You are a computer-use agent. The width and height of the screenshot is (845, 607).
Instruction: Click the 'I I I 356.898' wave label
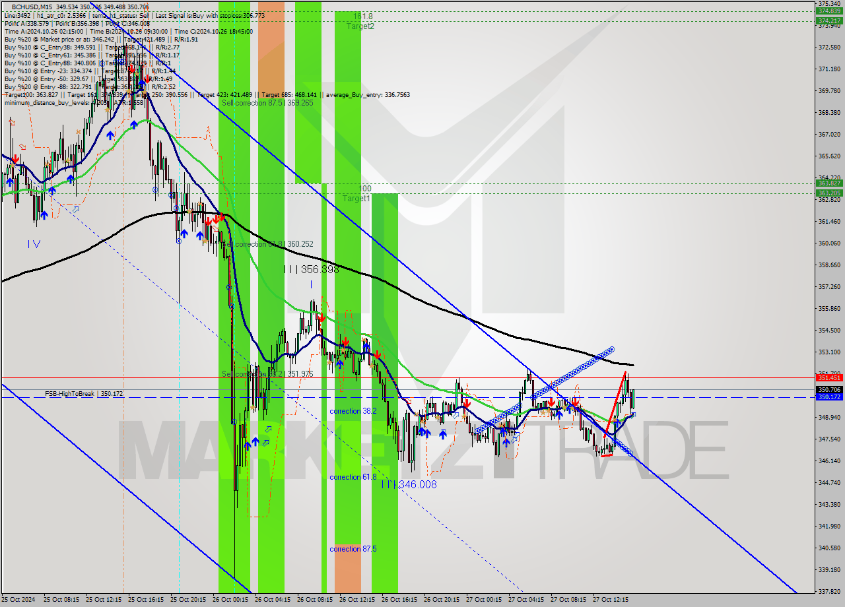point(310,269)
